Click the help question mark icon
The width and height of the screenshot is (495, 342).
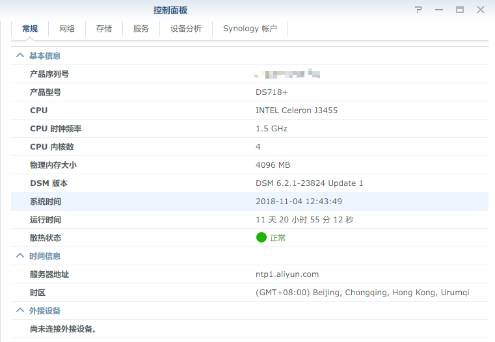[418, 10]
